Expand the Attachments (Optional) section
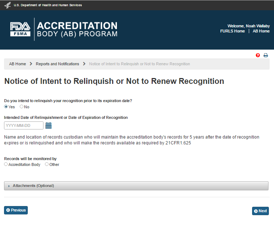 [x=136, y=186]
